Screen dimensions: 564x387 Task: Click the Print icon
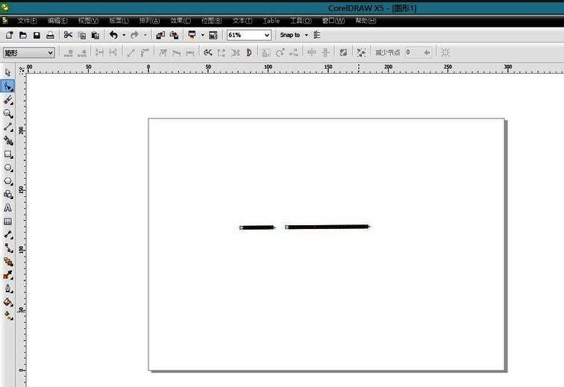pos(50,35)
